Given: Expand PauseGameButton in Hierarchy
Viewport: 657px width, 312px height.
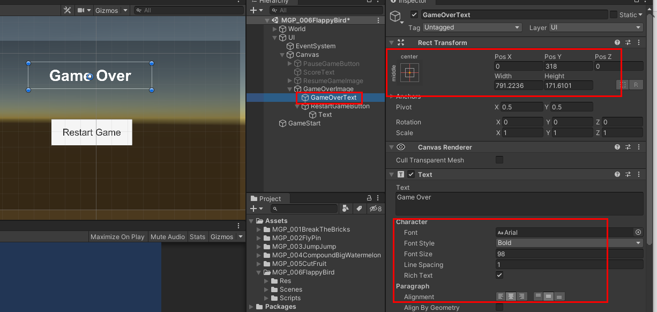Looking at the screenshot, I should pos(290,63).
